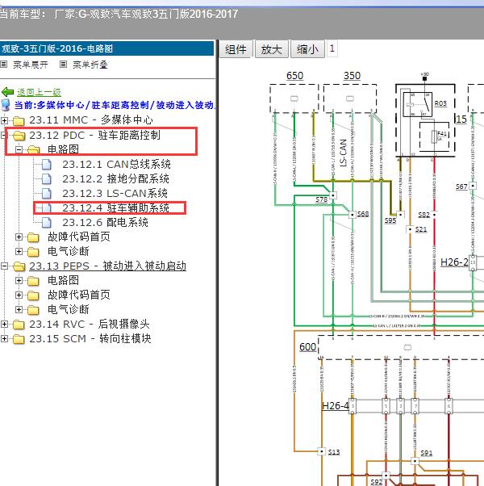Open 23.12.3 LS-CAN系统 diagram
The height and width of the screenshot is (486, 484).
tap(115, 194)
